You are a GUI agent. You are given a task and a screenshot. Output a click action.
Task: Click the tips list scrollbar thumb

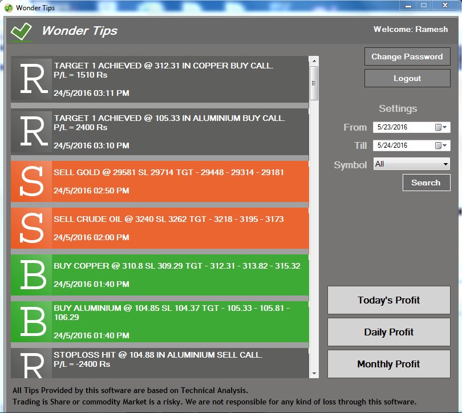pyautogui.click(x=314, y=83)
